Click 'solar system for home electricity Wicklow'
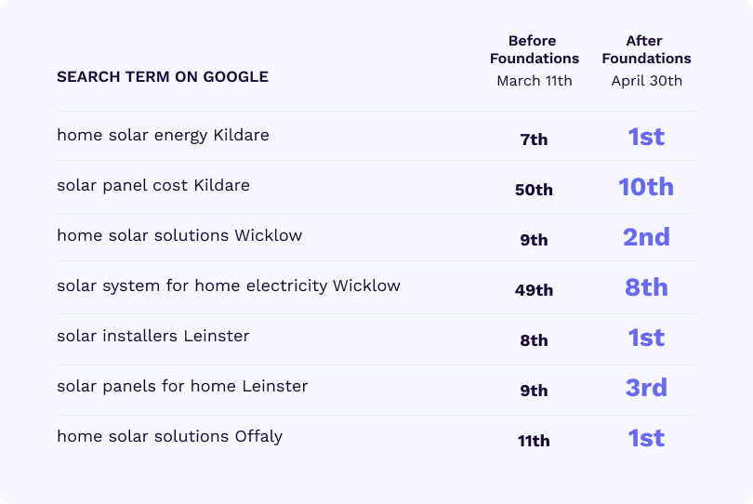 tap(229, 285)
